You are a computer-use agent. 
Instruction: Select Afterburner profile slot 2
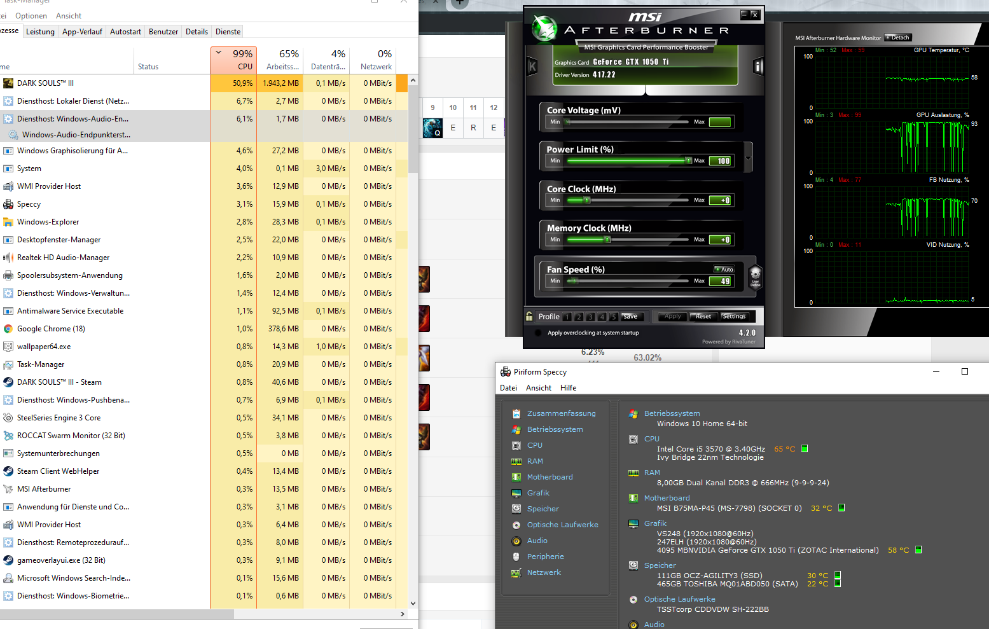579,317
